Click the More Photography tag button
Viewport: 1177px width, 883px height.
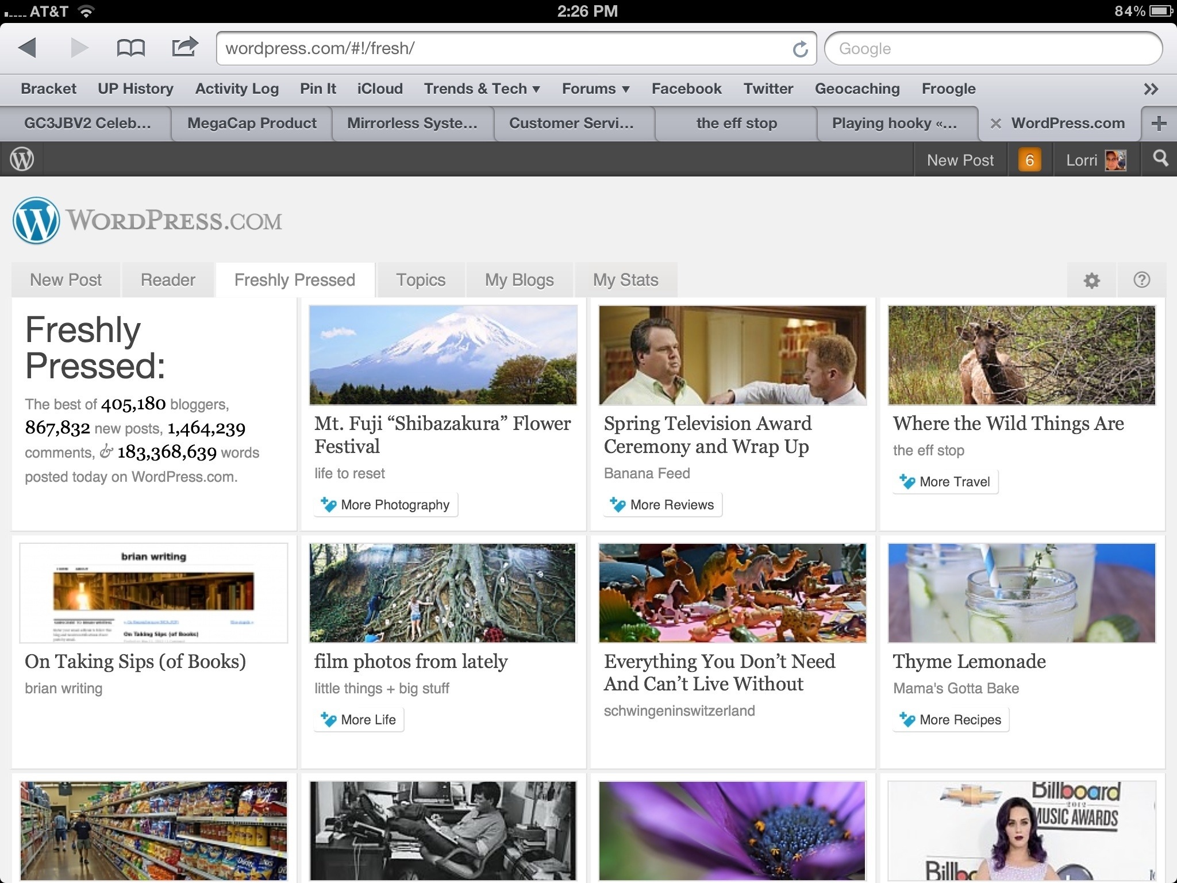[386, 505]
